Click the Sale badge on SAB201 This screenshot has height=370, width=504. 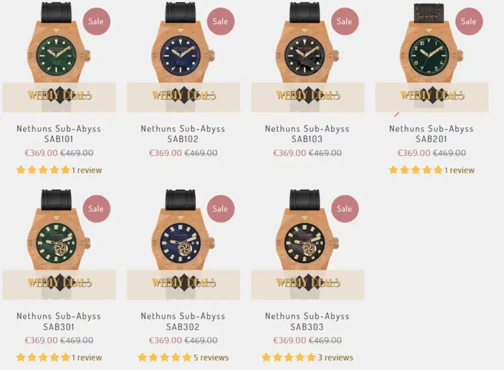(x=469, y=22)
